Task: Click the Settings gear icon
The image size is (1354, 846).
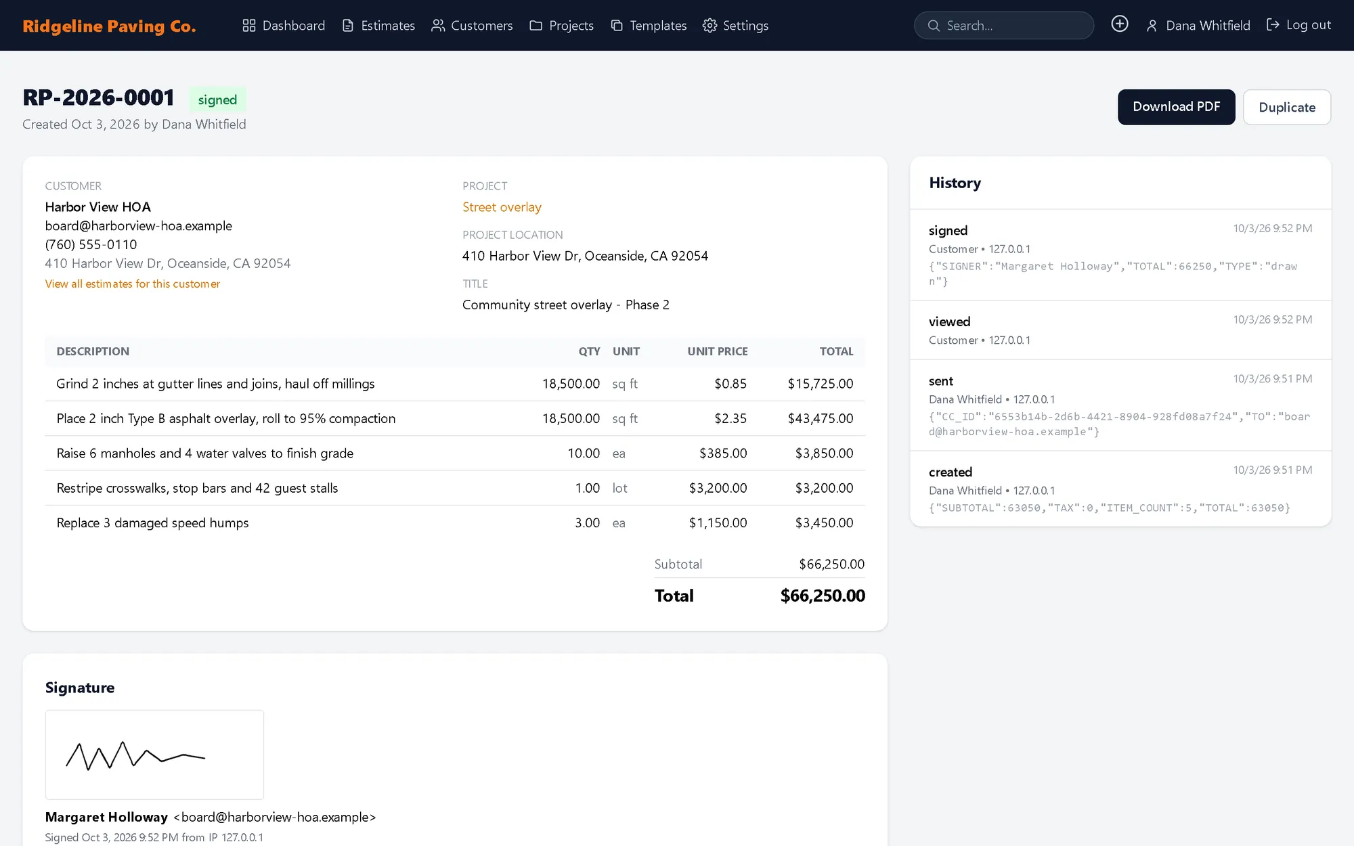Action: tap(709, 26)
